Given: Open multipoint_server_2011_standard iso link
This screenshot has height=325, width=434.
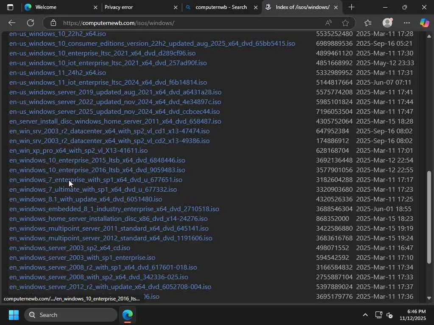Looking at the screenshot, I should pos(109,229).
